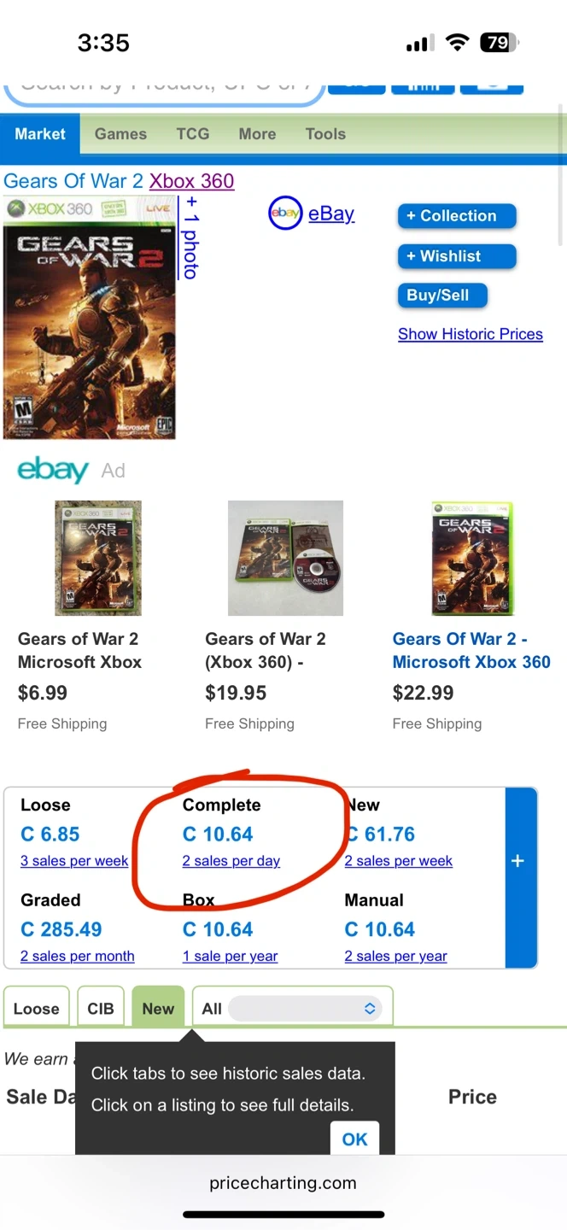View the +1 photo link

coord(190,237)
